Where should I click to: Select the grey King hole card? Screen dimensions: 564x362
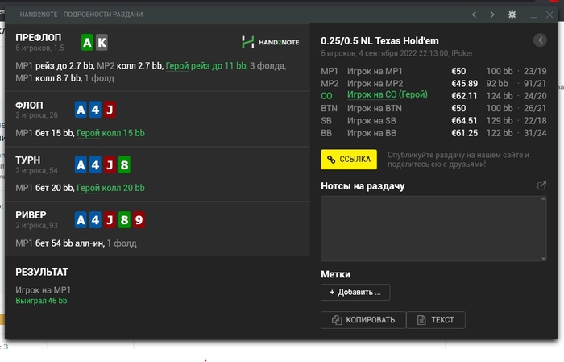point(101,43)
